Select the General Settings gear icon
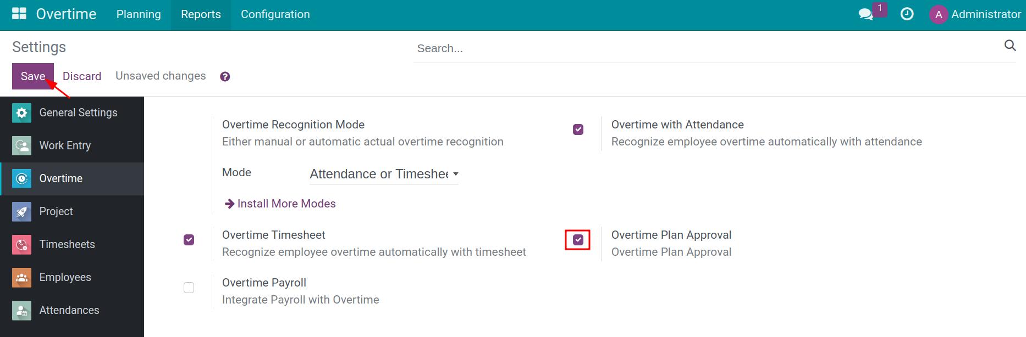 point(21,113)
